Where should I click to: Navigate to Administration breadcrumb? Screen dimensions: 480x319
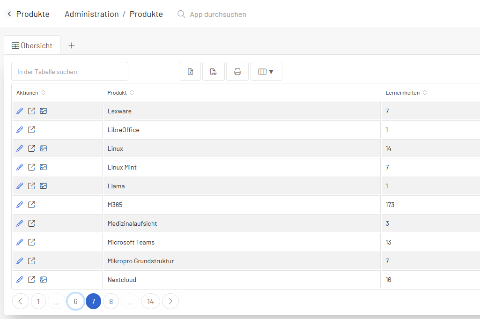click(x=91, y=14)
